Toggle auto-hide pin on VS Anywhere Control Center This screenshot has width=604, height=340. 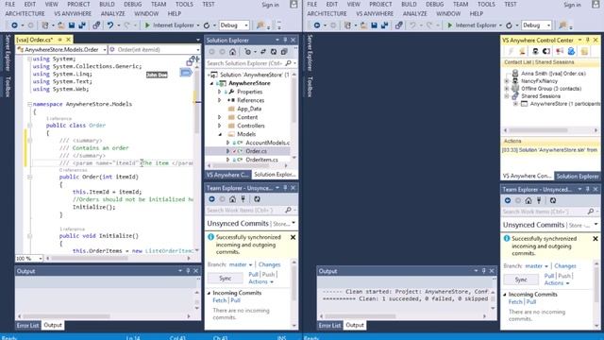click(x=588, y=40)
